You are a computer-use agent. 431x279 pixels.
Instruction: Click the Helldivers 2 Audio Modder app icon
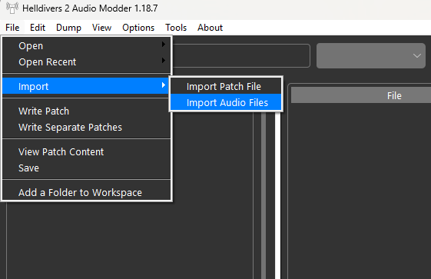(12, 8)
